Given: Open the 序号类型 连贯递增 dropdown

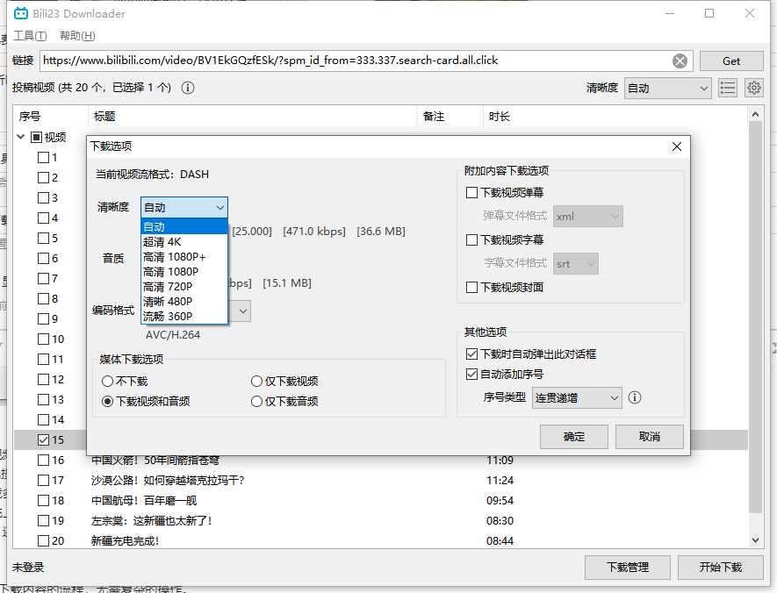Looking at the screenshot, I should pos(576,397).
